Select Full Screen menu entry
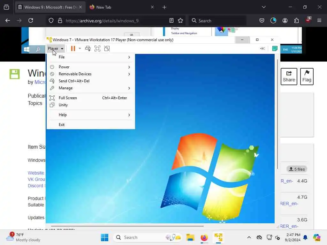327x245 pixels. (91, 98)
